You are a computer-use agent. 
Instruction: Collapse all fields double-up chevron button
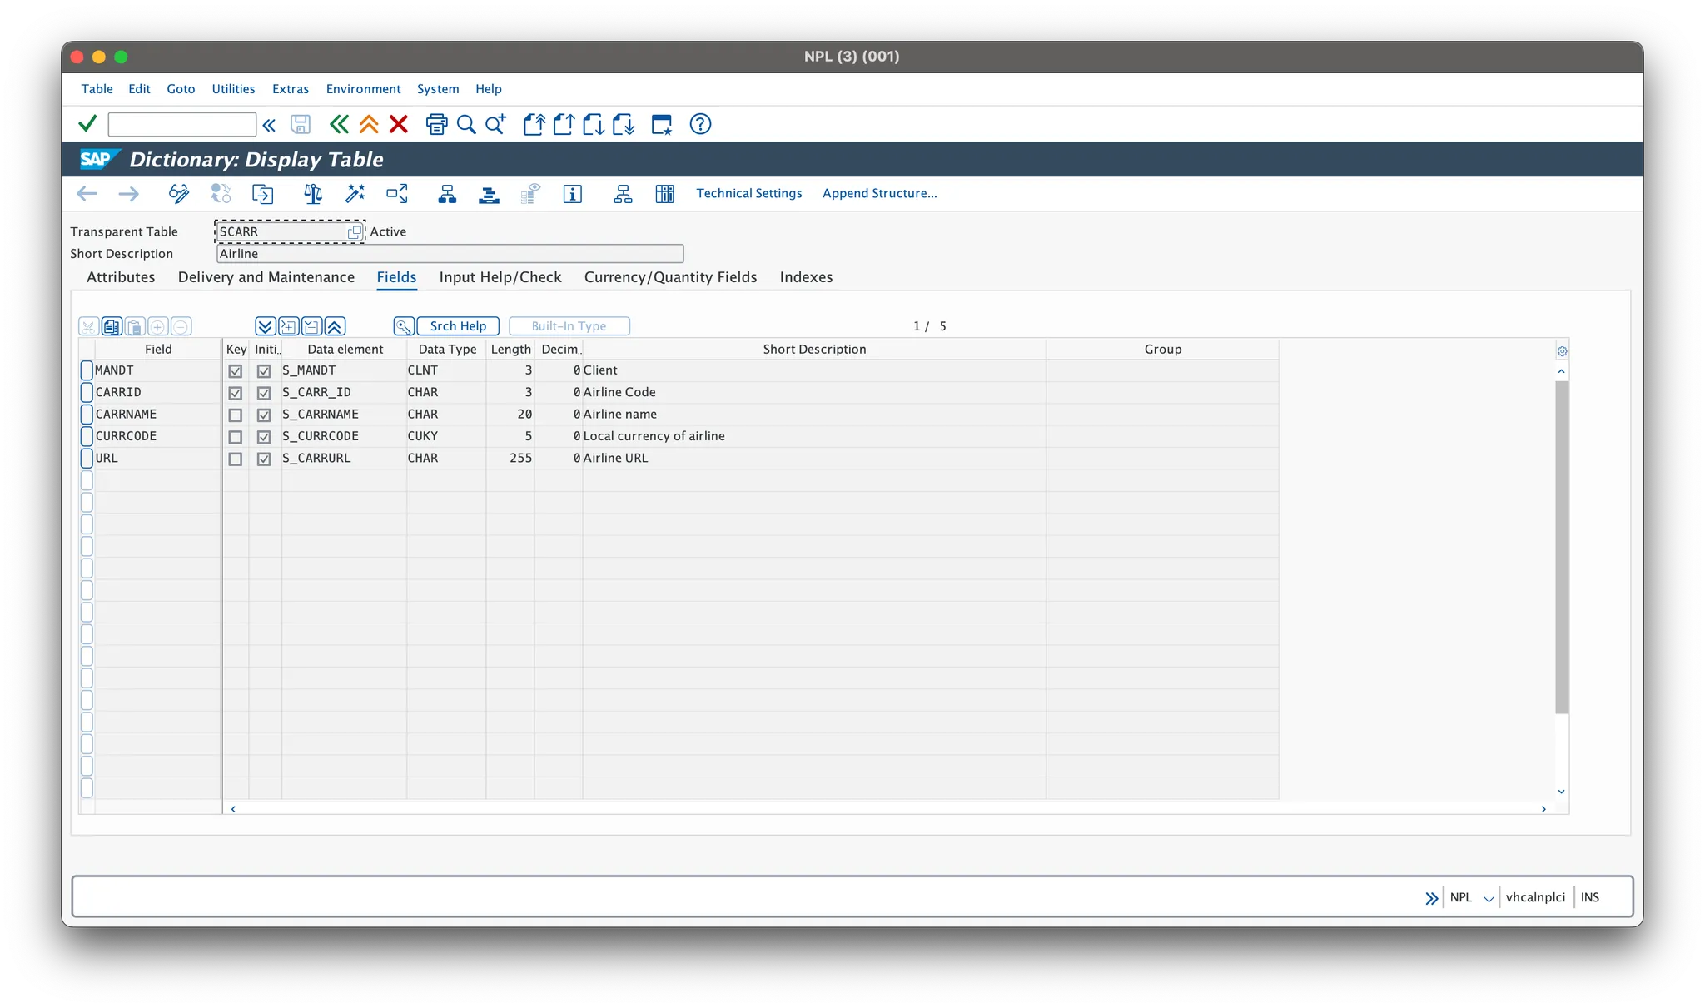coord(335,326)
